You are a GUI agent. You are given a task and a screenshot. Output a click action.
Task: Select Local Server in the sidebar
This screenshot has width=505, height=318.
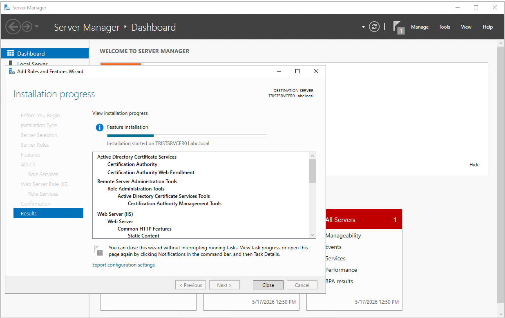click(32, 63)
